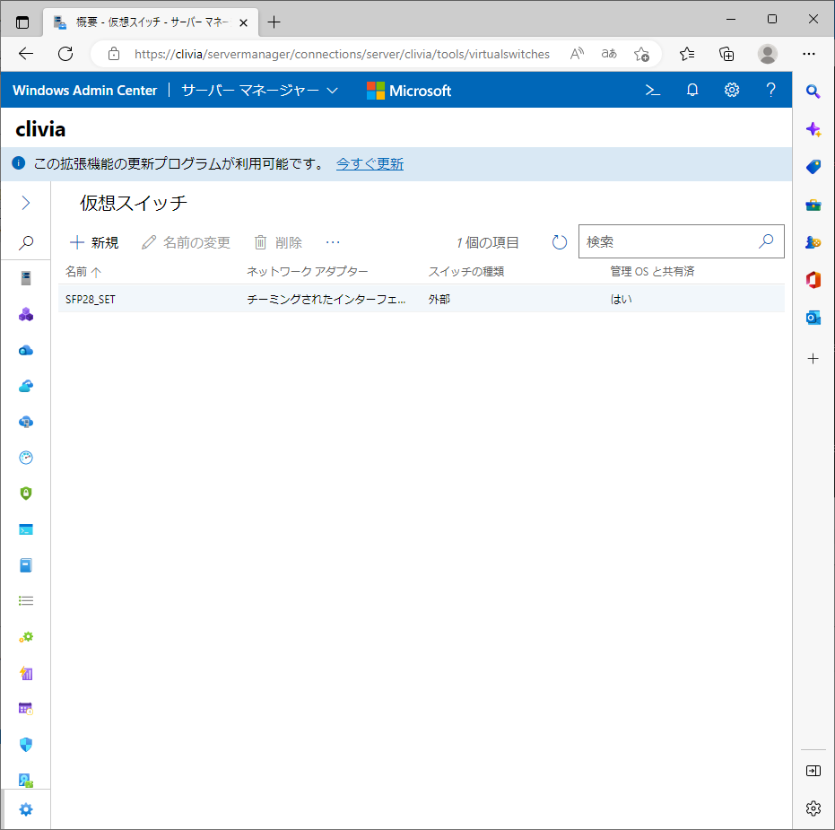This screenshot has height=830, width=835.
Task: Add this page to favorites
Action: 641,54
